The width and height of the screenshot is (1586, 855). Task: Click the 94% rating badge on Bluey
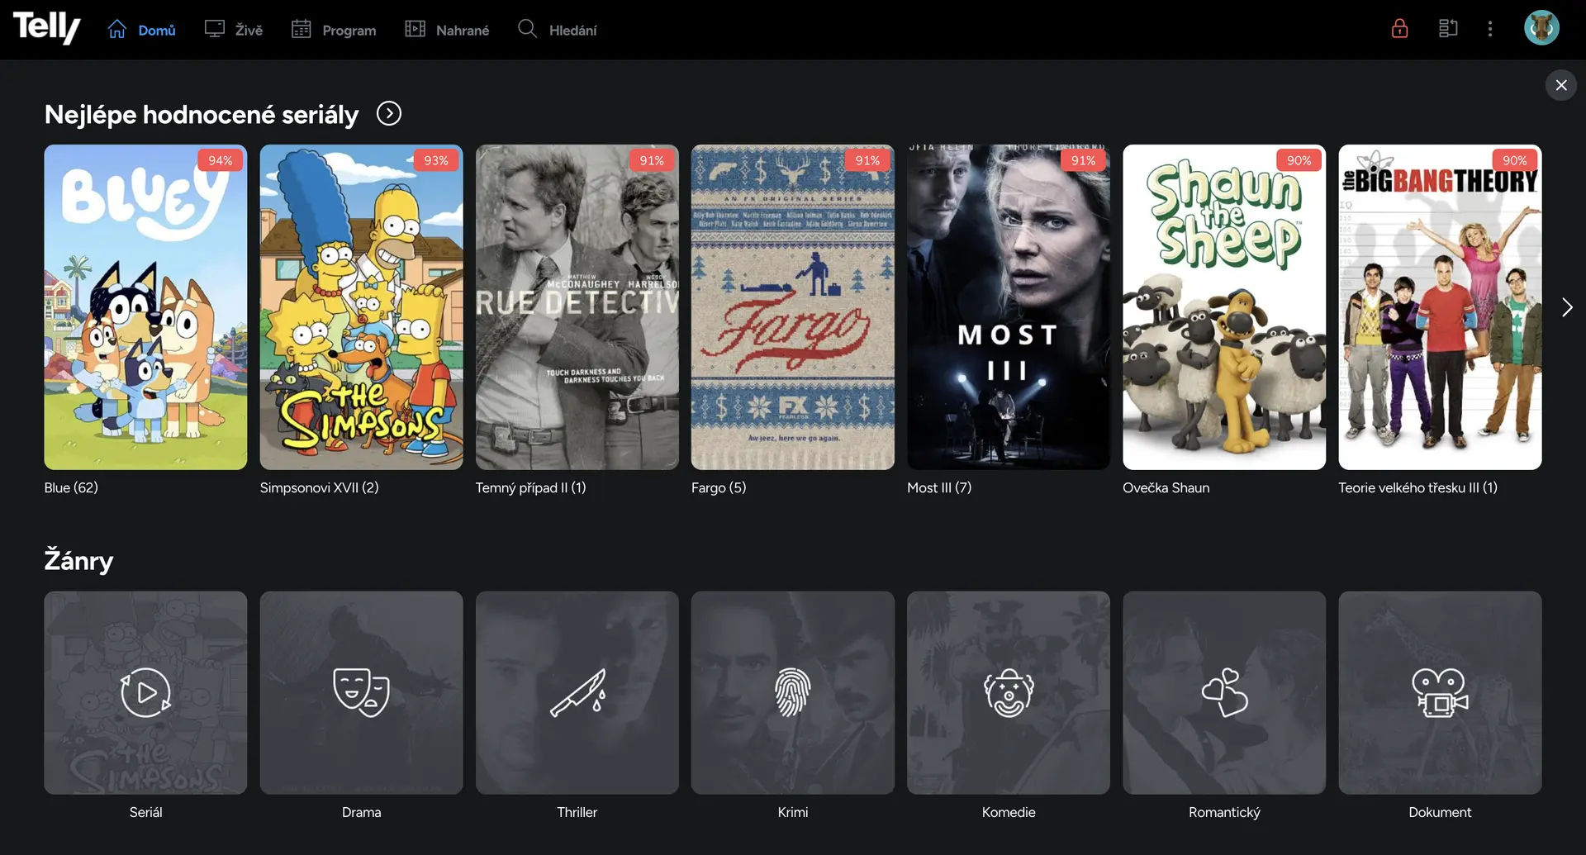point(221,160)
